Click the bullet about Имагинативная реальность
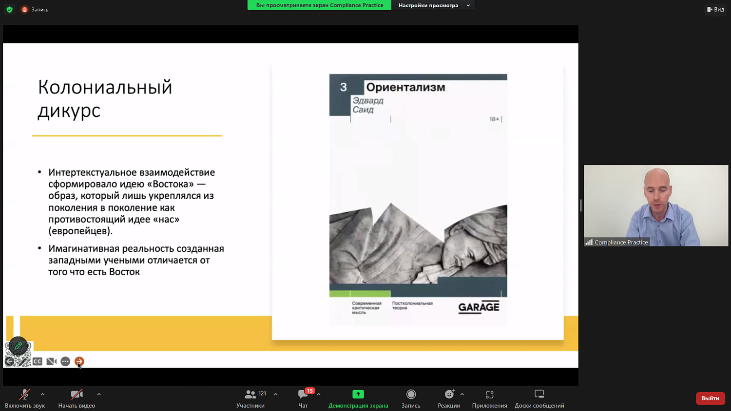The image size is (731, 411). 136,260
